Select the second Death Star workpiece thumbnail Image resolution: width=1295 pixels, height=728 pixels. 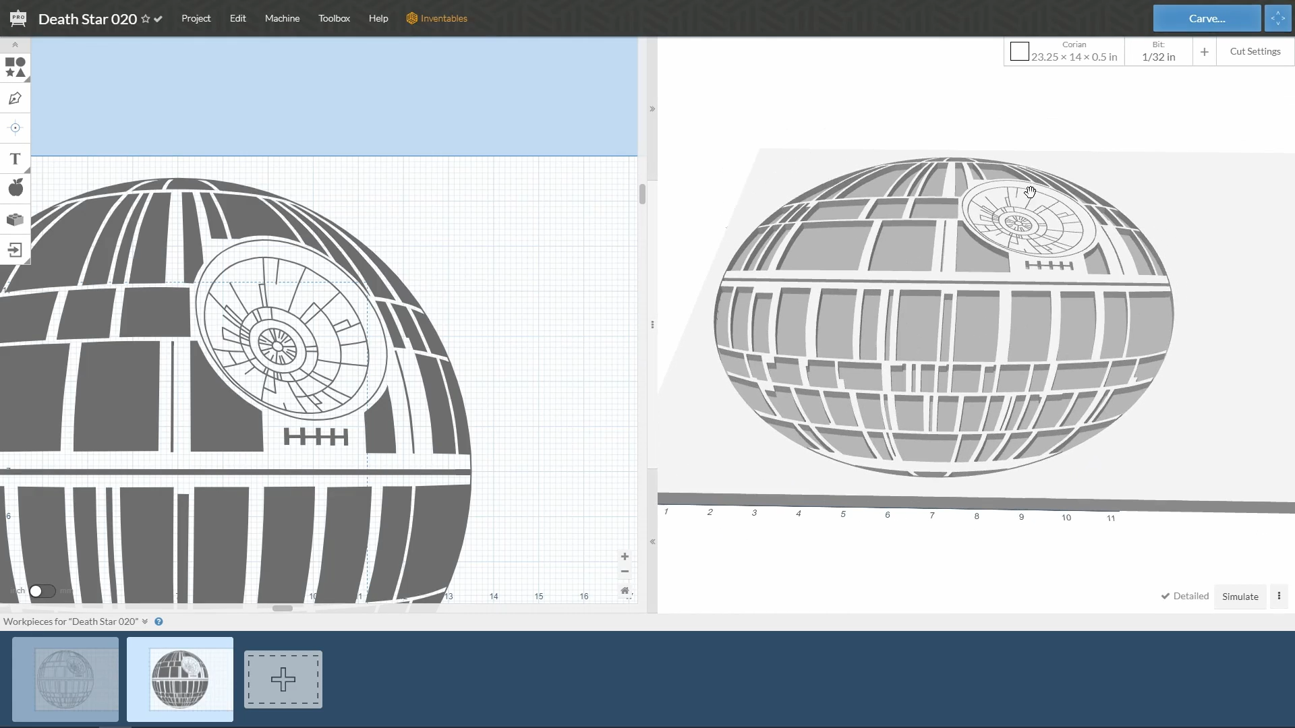(x=179, y=679)
